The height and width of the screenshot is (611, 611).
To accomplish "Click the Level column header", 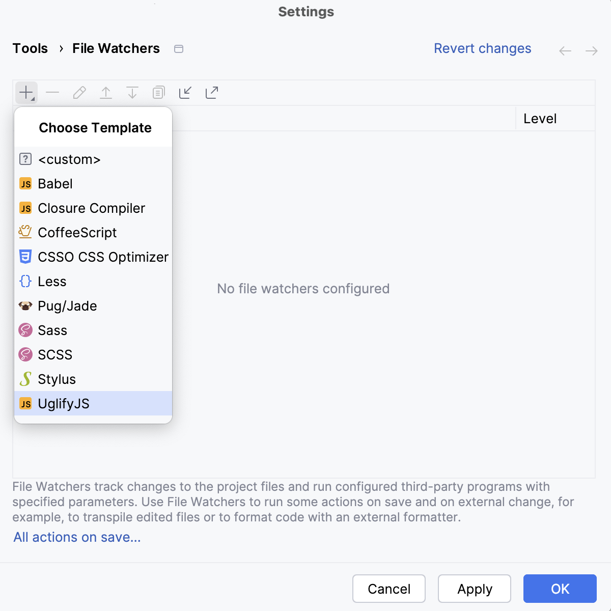I will tap(540, 118).
